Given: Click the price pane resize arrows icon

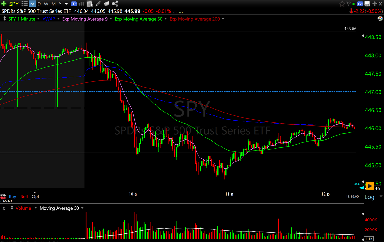Looking at the screenshot, I should [x=4, y=19].
